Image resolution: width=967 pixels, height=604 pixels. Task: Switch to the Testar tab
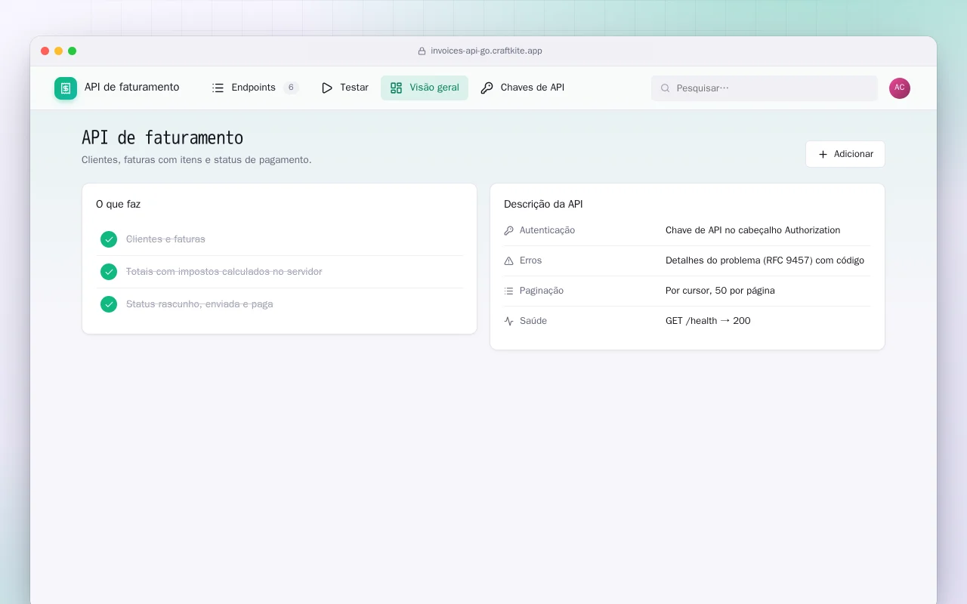click(345, 88)
